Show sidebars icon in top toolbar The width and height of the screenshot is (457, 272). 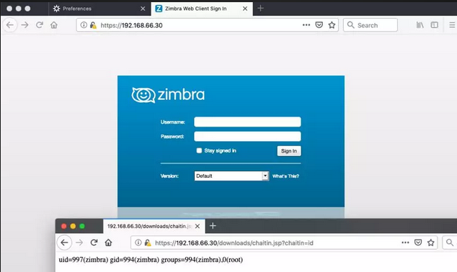(434, 25)
